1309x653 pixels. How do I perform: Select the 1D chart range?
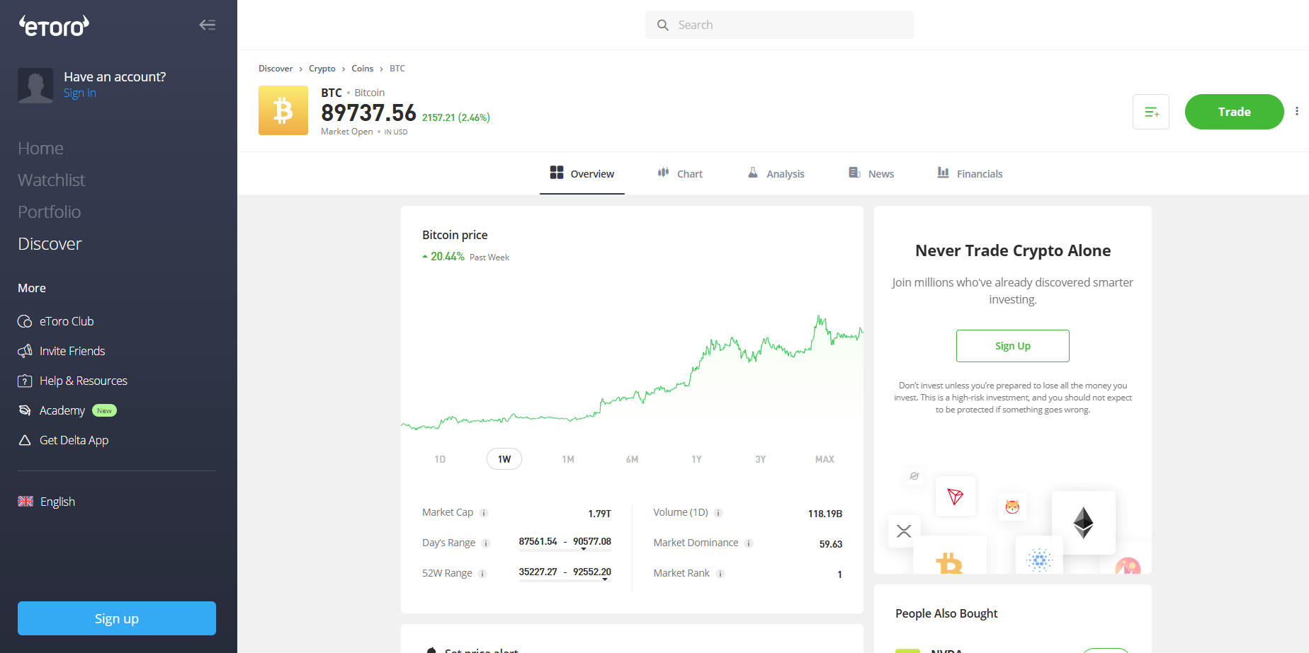(440, 459)
